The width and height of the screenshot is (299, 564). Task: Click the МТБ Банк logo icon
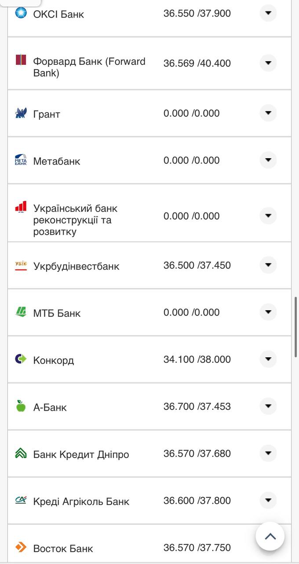[x=21, y=312]
